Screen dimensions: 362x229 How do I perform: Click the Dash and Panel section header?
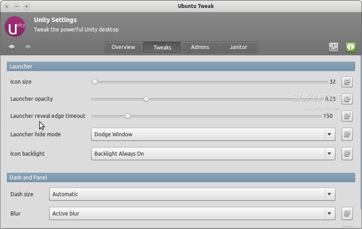click(x=181, y=177)
